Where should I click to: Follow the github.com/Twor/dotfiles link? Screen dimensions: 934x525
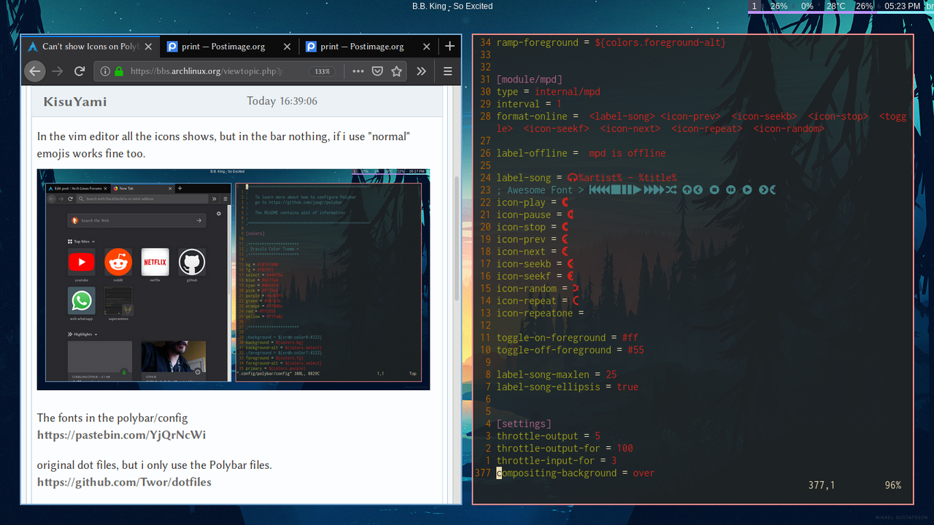(124, 482)
